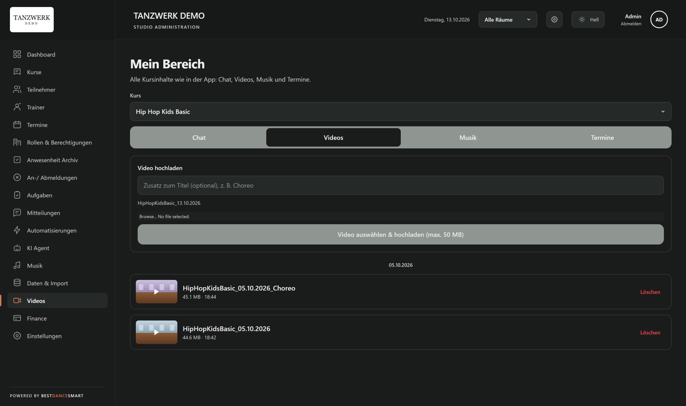Click the Musik note icon in sidebar

pos(17,265)
